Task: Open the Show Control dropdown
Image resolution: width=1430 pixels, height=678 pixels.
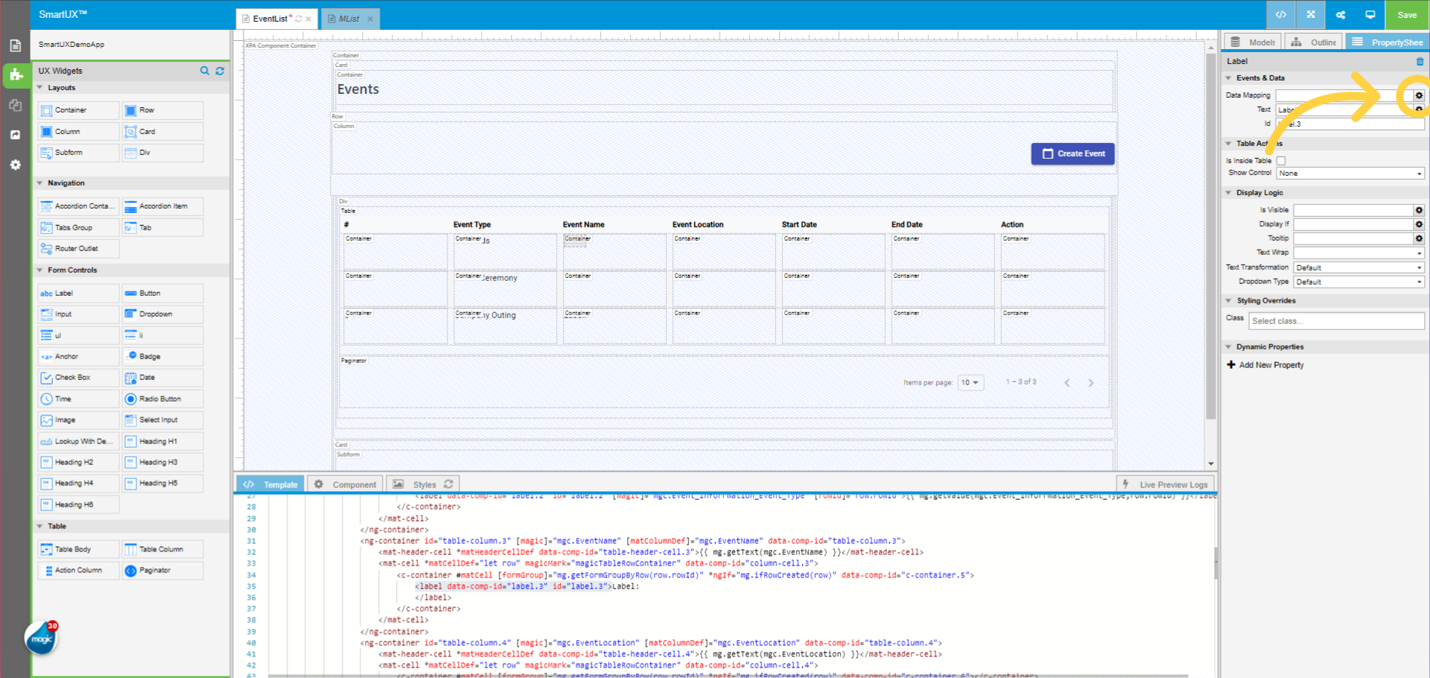Action: (1350, 174)
